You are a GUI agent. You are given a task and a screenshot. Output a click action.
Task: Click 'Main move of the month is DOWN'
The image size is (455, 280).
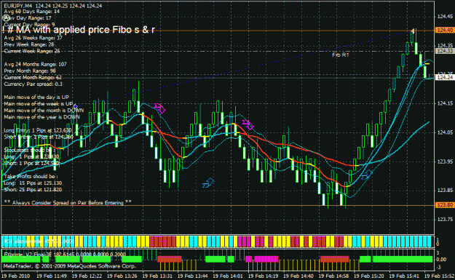point(44,111)
